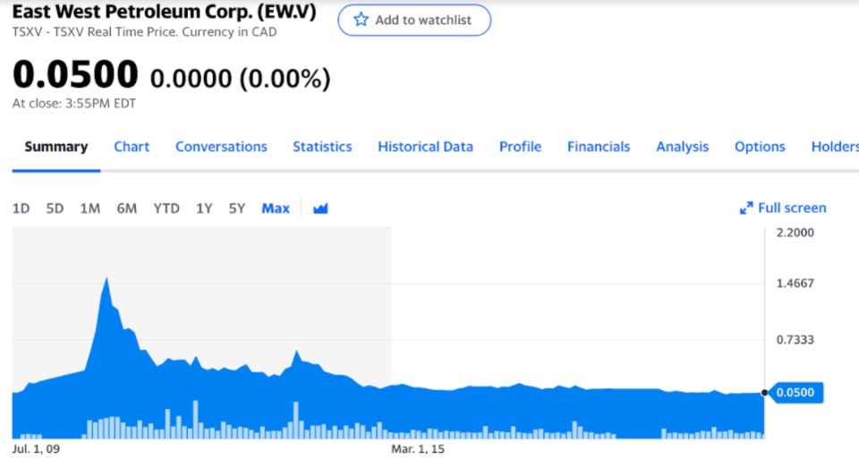
Task: Select the 1M time range
Action: 89,208
